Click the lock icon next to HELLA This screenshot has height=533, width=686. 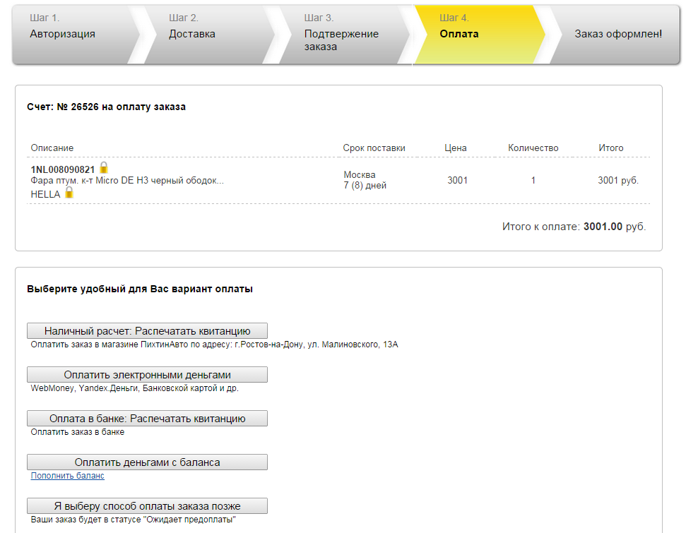69,193
